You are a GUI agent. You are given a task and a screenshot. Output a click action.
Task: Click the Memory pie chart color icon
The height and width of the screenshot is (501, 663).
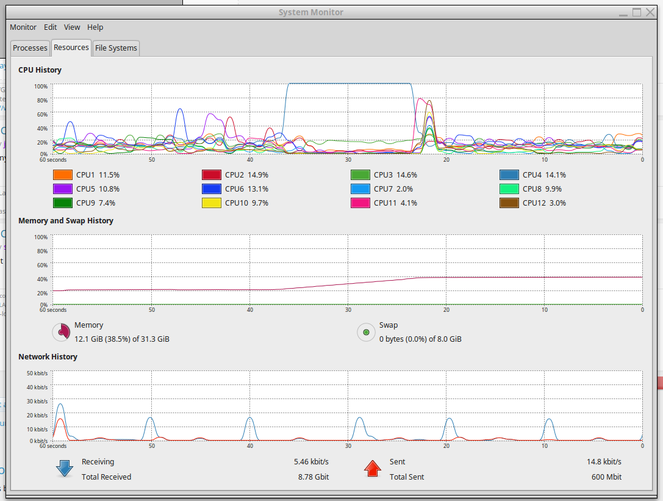62,332
